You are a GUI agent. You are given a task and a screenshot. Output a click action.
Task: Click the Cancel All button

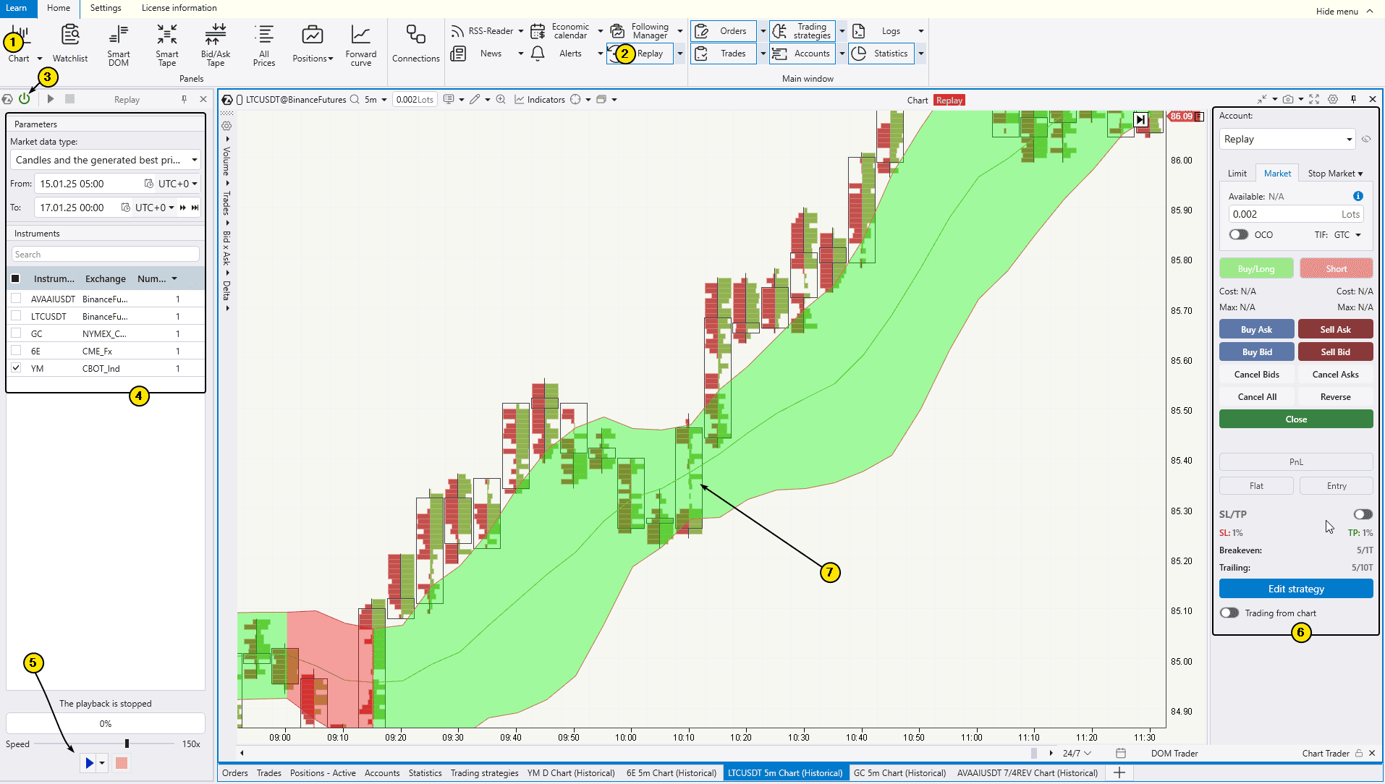pos(1256,396)
